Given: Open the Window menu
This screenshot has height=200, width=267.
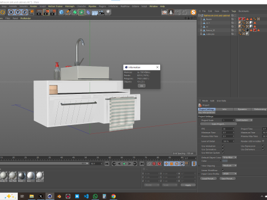Looking at the screenshot, I should click(154, 6).
